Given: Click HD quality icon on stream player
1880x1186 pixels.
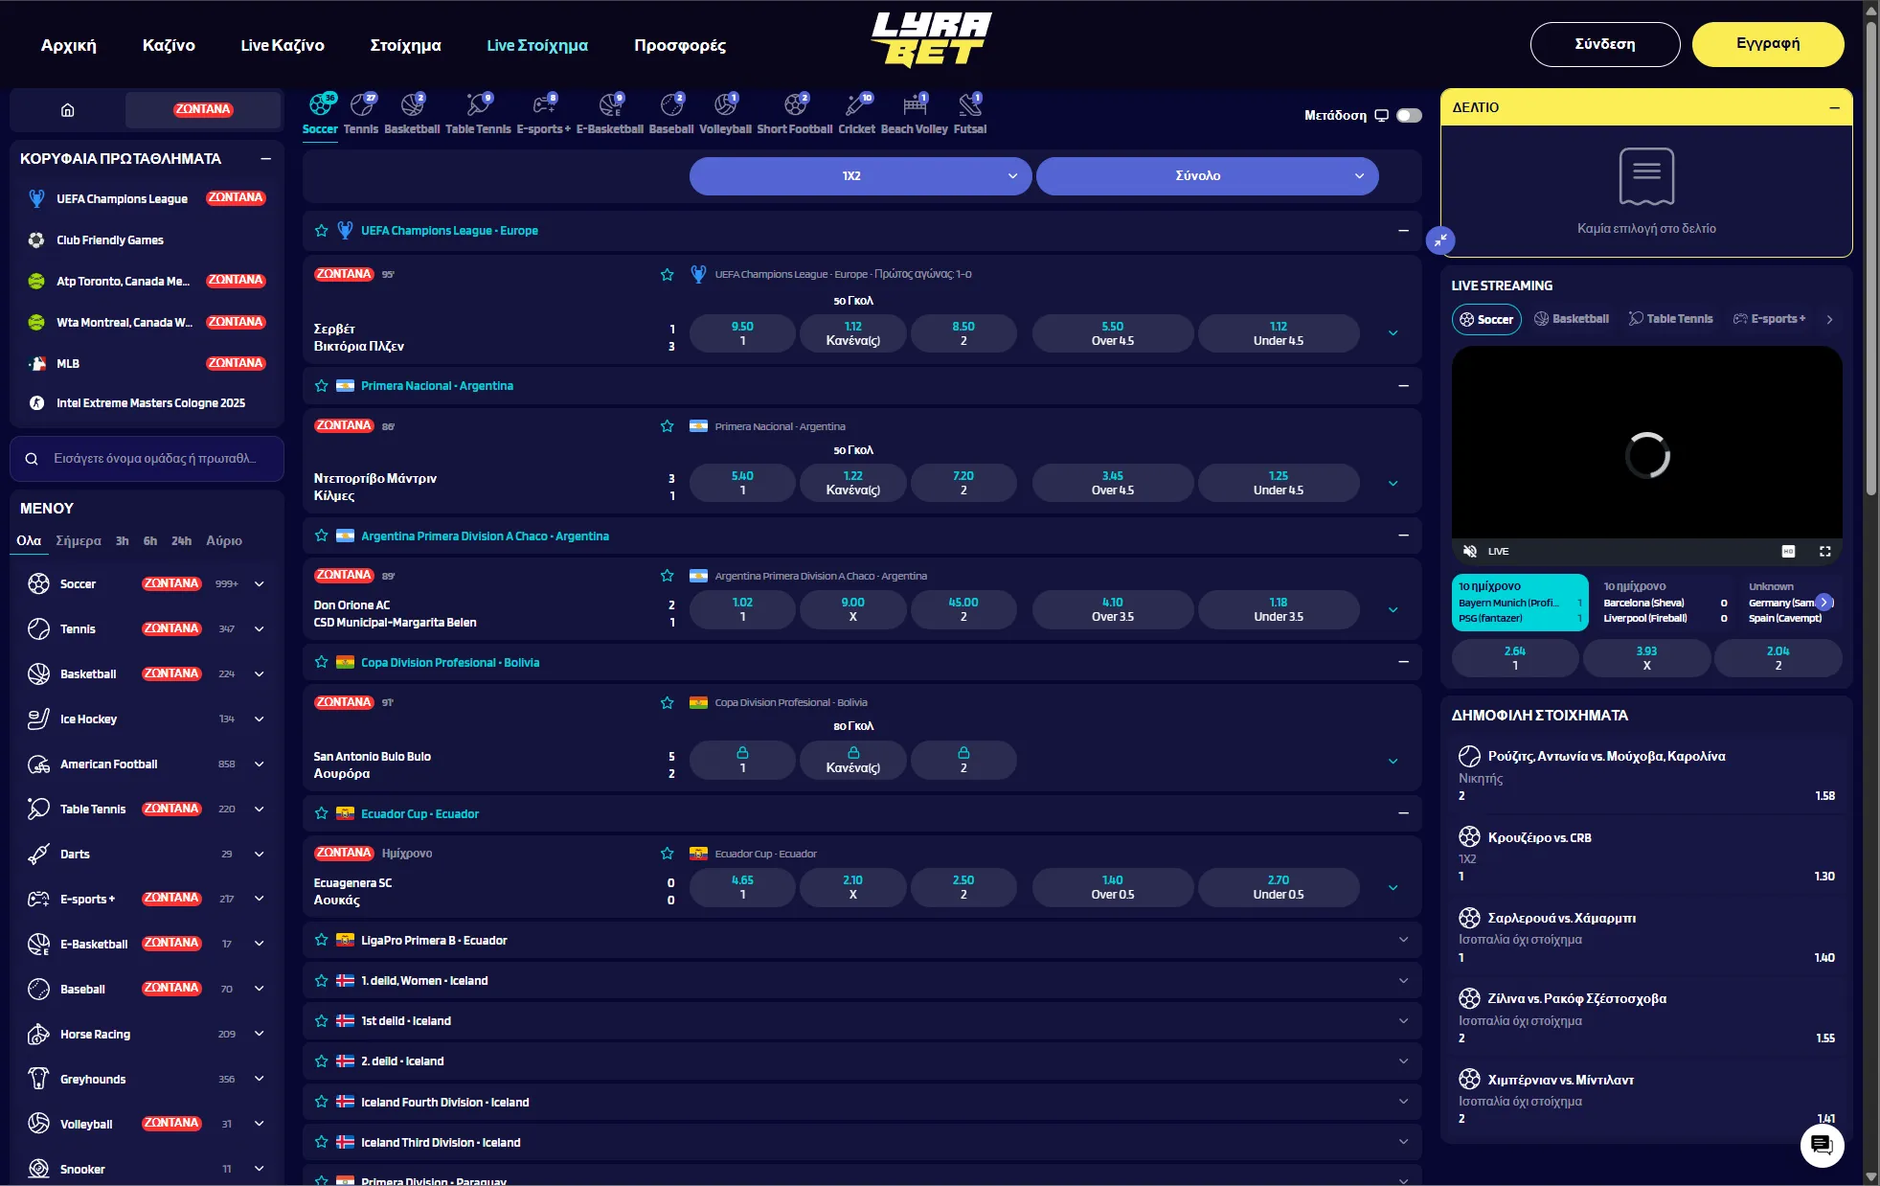Looking at the screenshot, I should point(1788,551).
